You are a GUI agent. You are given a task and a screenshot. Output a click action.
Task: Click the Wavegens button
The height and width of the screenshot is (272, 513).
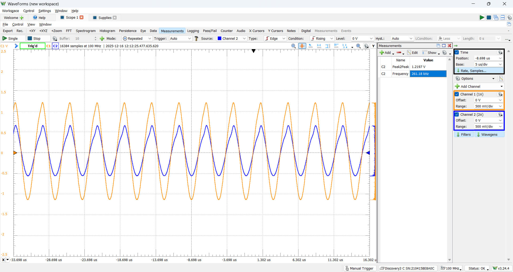coord(489,135)
